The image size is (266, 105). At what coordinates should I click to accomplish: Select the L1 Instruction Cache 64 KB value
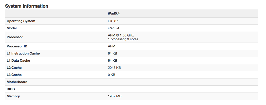tap(113, 53)
